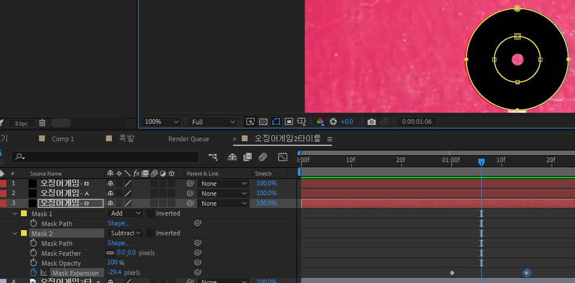Click the Parent & Link column header
Image resolution: width=575 pixels, height=283 pixels.
pos(203,173)
